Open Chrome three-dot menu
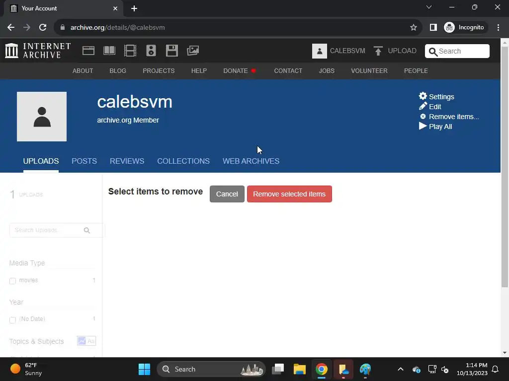The height and width of the screenshot is (381, 509). pyautogui.click(x=498, y=28)
